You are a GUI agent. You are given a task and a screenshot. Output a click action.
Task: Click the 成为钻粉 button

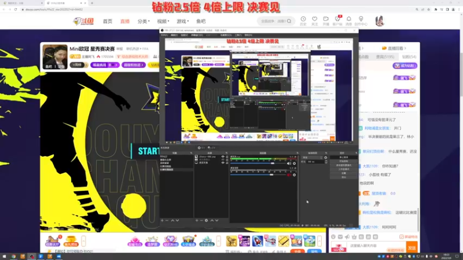pyautogui.click(x=405, y=65)
